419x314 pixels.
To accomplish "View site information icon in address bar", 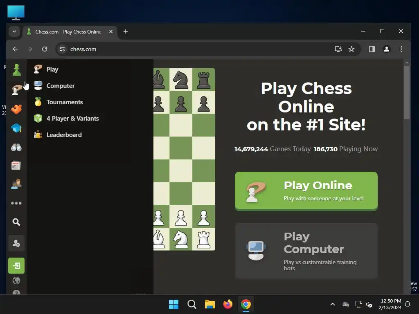I will (62, 49).
